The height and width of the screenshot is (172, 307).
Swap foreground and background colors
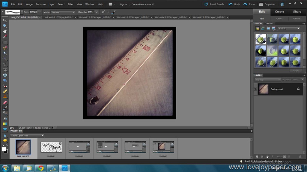click(x=7, y=145)
